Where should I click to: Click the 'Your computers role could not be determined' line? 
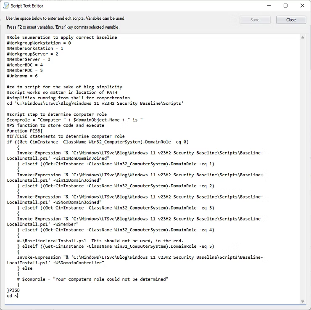[x=92, y=279]
